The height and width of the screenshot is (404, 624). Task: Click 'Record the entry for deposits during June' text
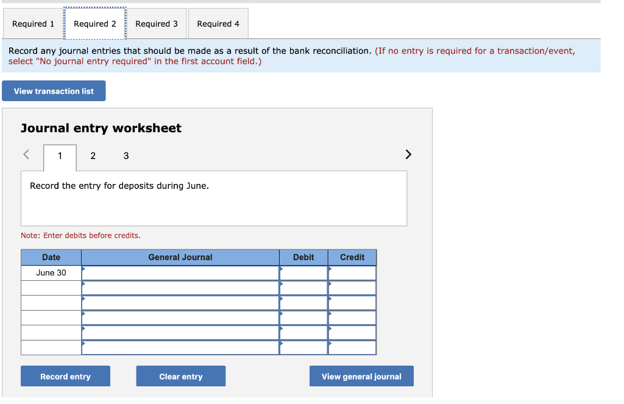[x=119, y=186]
